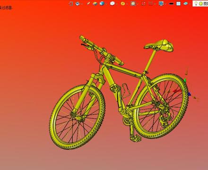This screenshot has width=208, height=170.
Task: Toggle the light-blue square toolbar button
Action: tap(178, 4)
